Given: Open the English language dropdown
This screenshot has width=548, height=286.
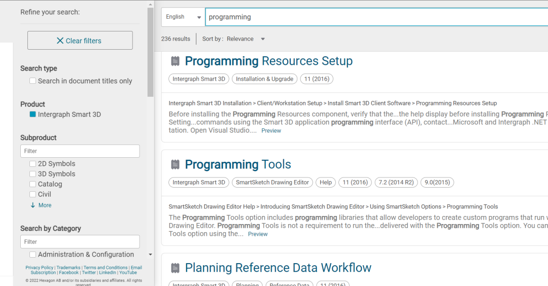Looking at the screenshot, I should pos(183,17).
